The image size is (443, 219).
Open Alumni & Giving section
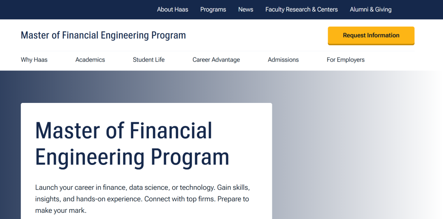[370, 9]
